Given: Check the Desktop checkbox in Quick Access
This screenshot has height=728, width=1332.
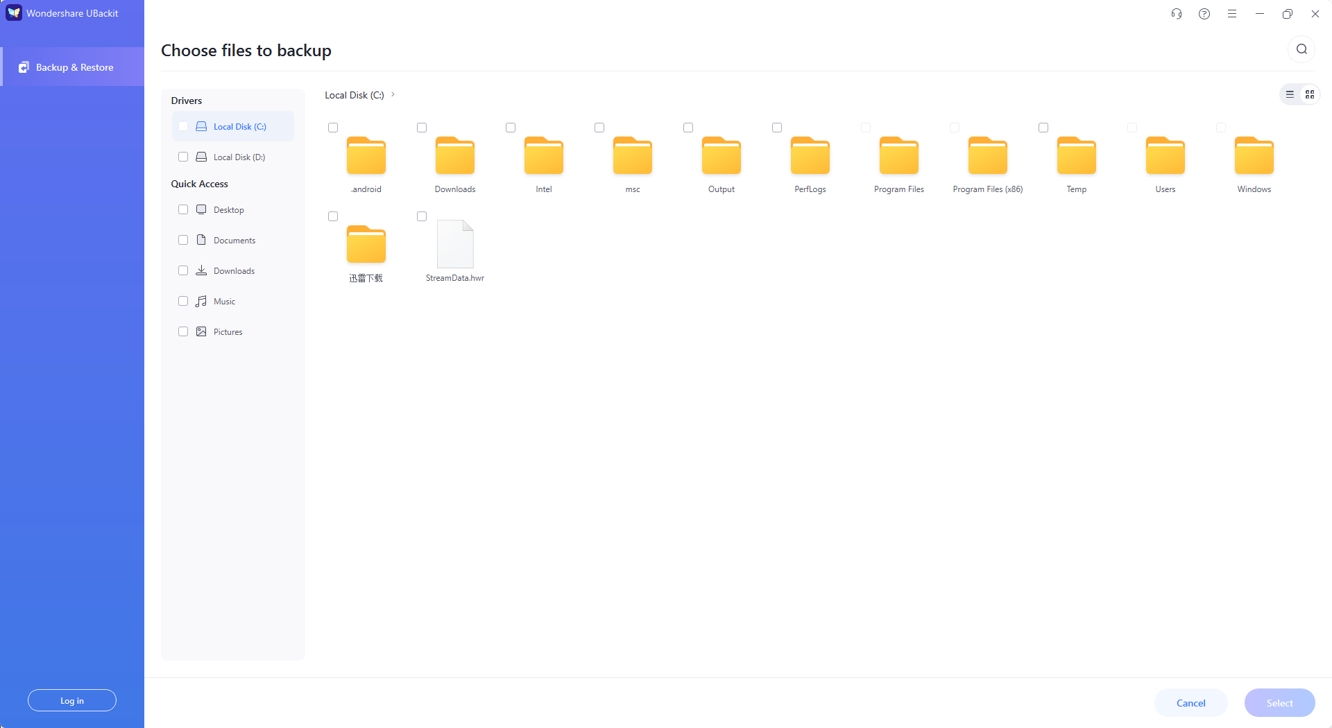Looking at the screenshot, I should tap(183, 209).
